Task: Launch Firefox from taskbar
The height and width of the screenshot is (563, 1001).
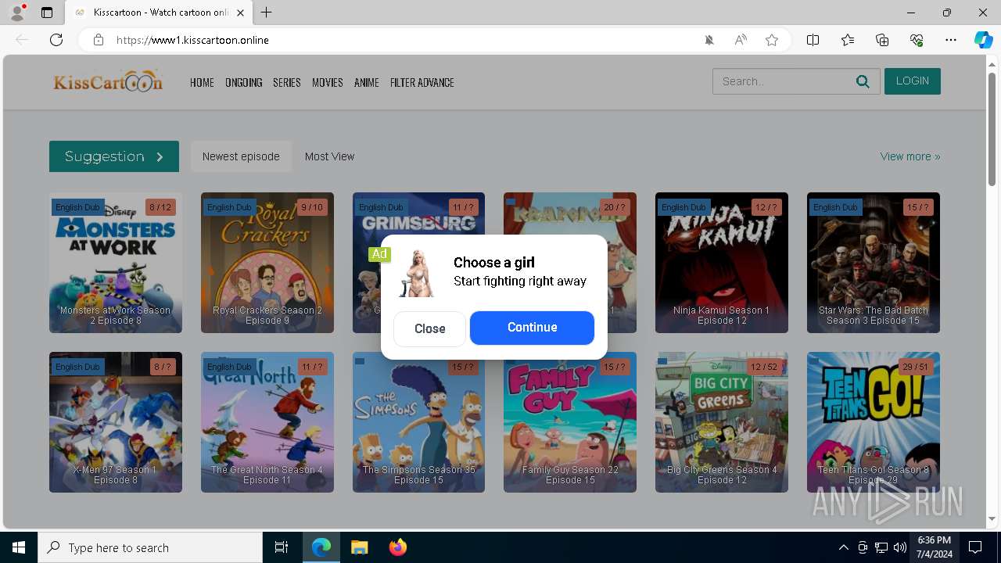Action: (x=397, y=547)
